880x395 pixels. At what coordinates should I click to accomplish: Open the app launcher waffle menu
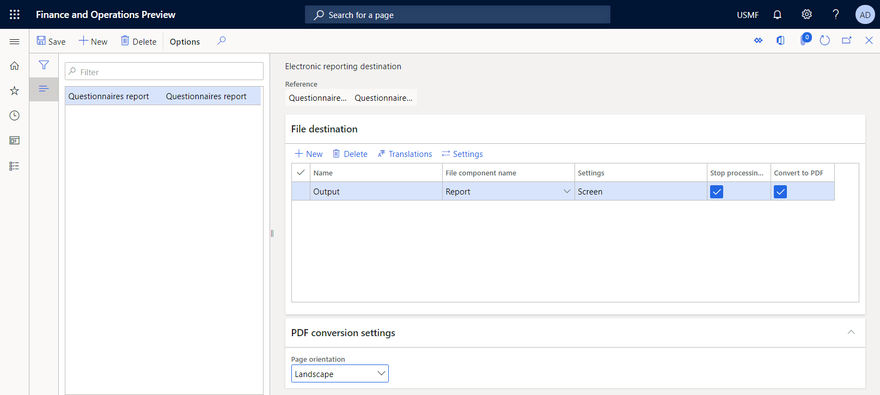(15, 15)
